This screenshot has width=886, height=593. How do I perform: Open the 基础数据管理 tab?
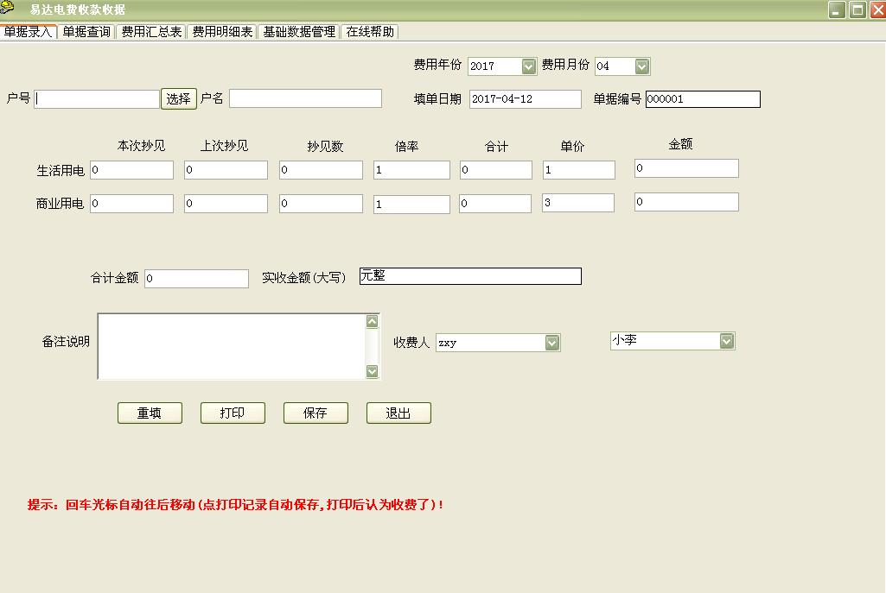coord(298,29)
